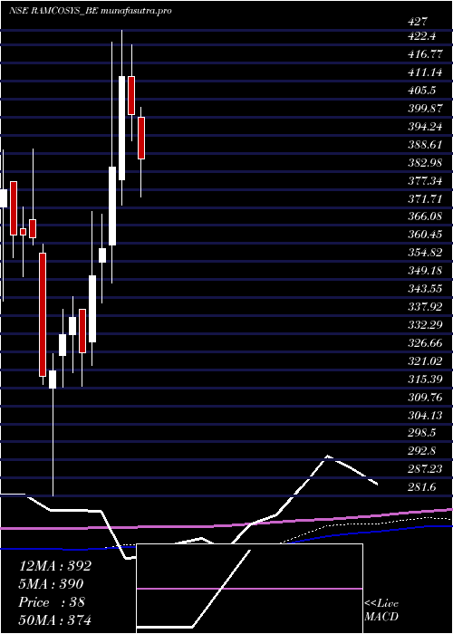This screenshot has width=453, height=634.
Task: Click the 371.71 price axis label
Action: coord(424,198)
